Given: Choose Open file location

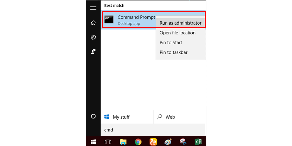Looking at the screenshot, I should 177,33.
